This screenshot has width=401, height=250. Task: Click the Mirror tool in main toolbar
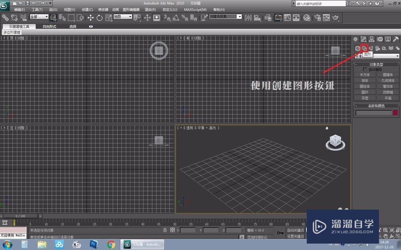point(248,18)
